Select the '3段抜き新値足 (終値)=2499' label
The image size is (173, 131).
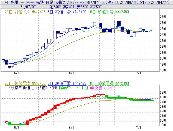pyautogui.click(x=33, y=88)
